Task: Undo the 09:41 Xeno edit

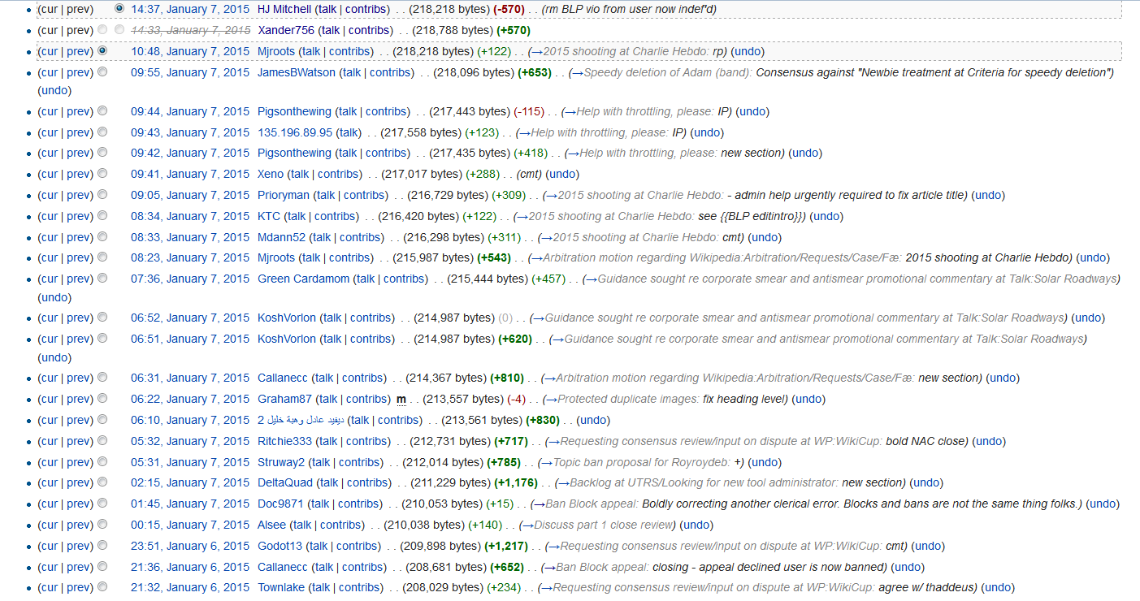Action: 563,174
